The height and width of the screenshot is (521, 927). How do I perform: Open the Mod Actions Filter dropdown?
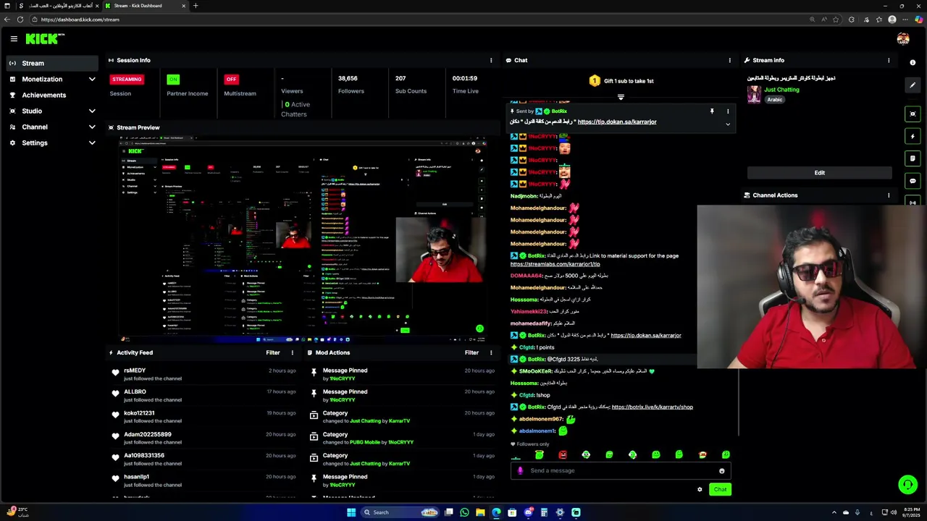[471, 352]
